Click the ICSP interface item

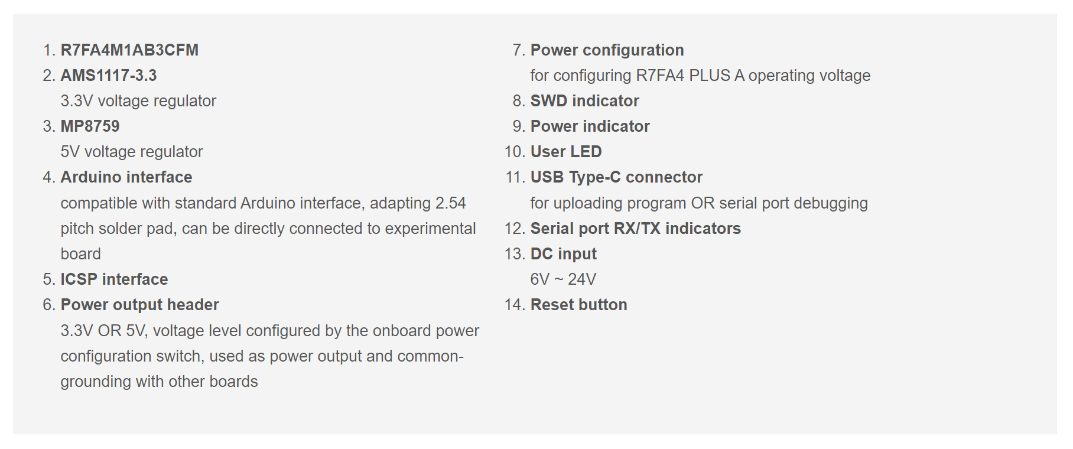[114, 279]
